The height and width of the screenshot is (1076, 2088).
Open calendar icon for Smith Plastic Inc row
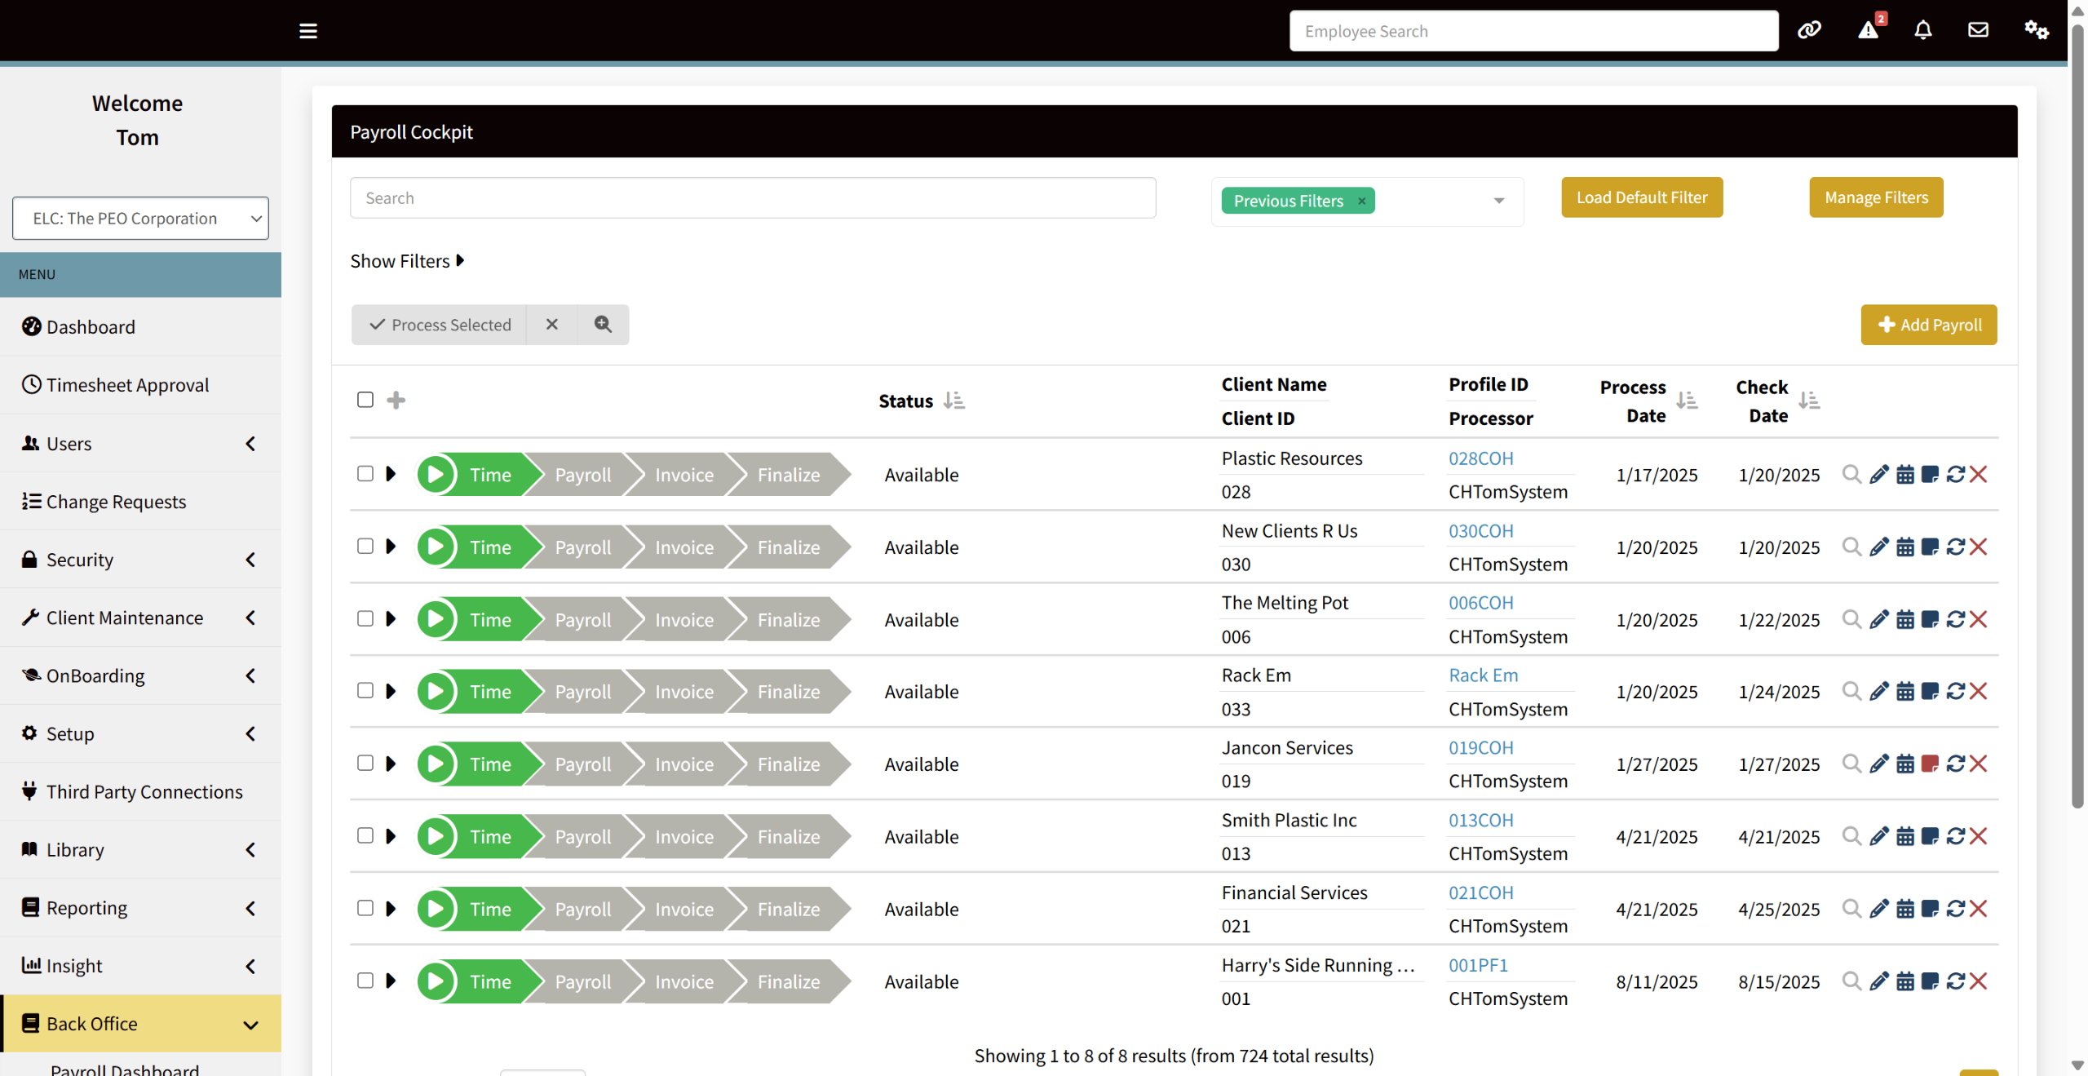click(x=1904, y=836)
